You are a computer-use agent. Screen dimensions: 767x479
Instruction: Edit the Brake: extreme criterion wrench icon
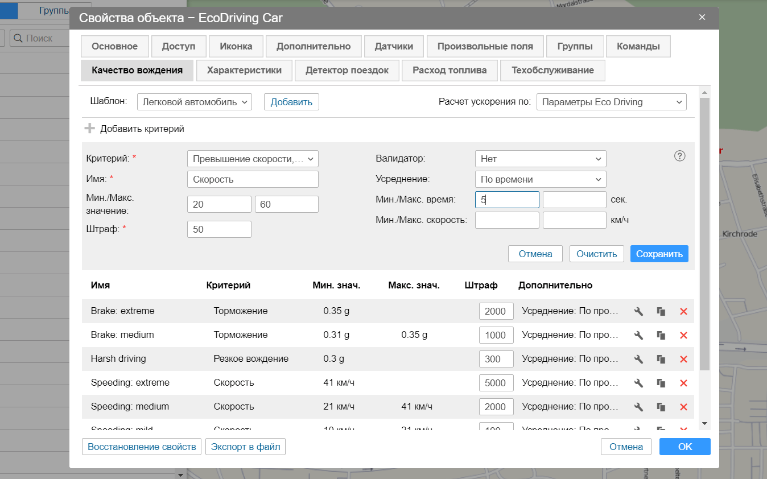point(638,311)
